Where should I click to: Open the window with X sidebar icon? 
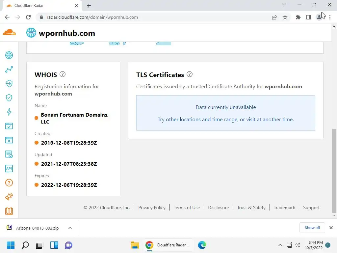(9, 140)
